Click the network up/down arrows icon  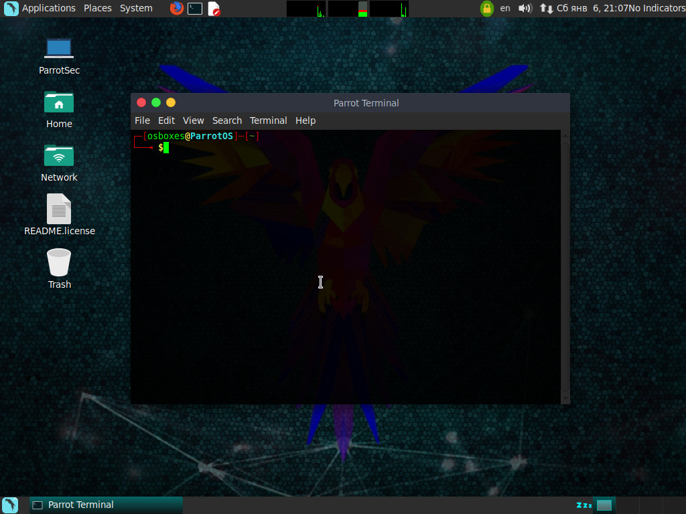click(546, 8)
